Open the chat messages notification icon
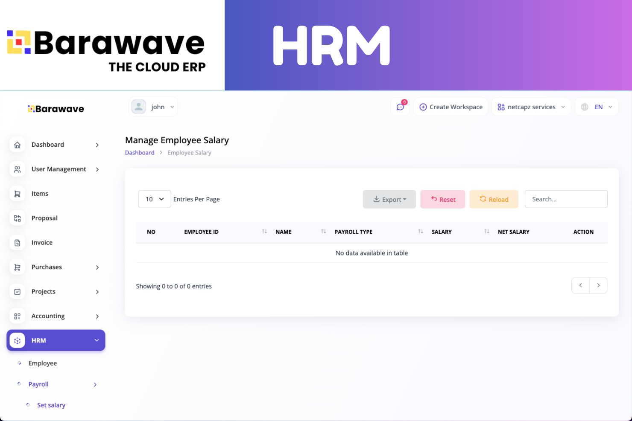Image resolution: width=632 pixels, height=421 pixels. point(400,107)
